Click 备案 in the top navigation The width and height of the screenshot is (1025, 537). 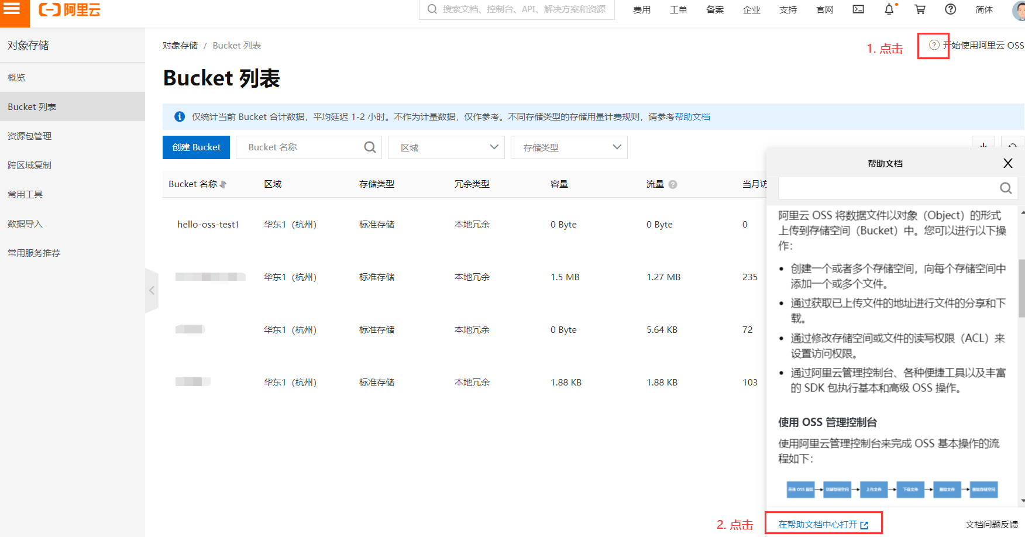715,9
